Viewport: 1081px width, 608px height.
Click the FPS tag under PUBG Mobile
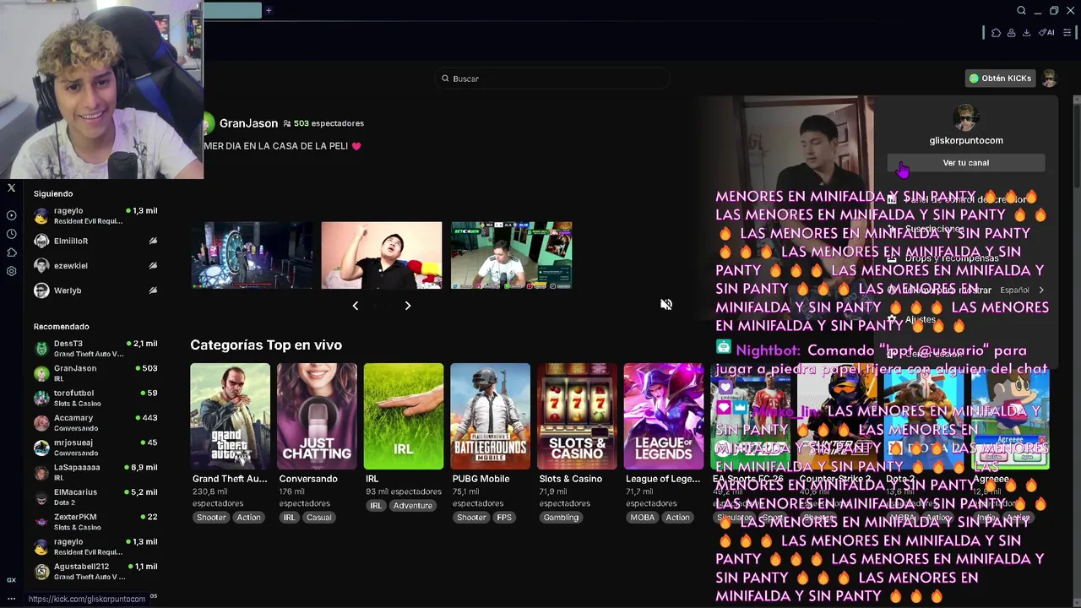504,518
